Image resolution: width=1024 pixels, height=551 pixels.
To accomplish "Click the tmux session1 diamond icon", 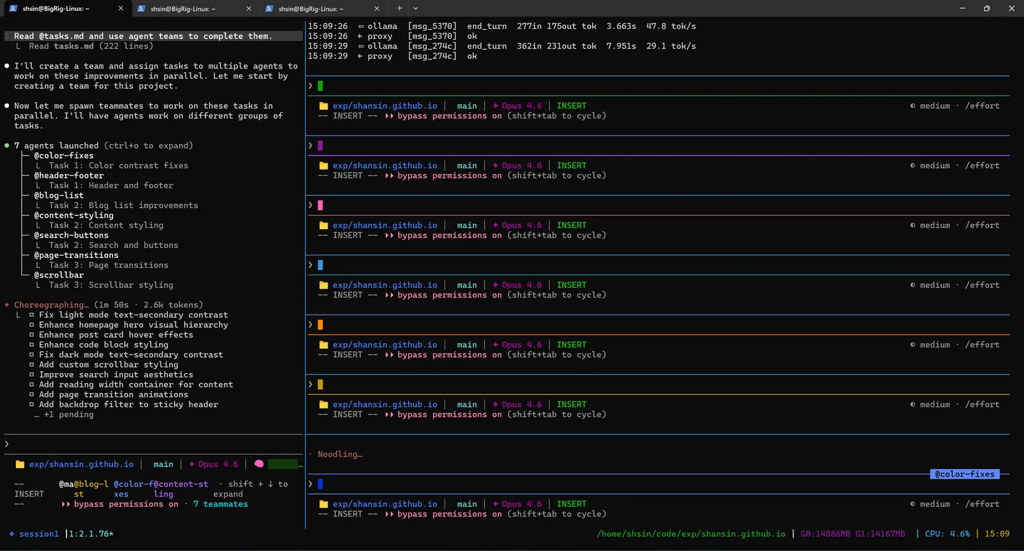I will pyautogui.click(x=12, y=534).
